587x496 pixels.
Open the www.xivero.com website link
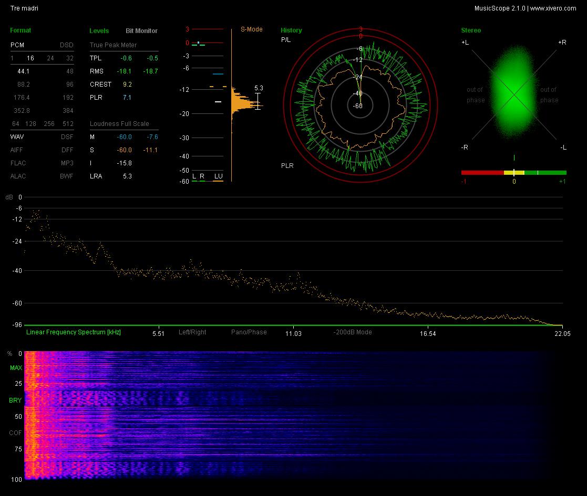pyautogui.click(x=553, y=8)
